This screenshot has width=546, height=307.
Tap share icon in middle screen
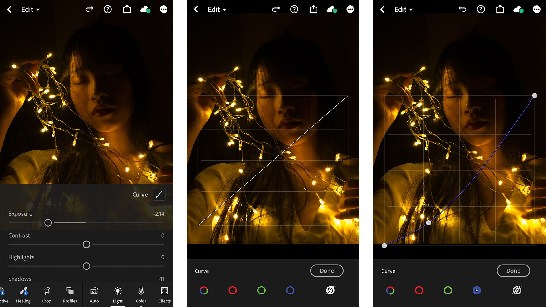[313, 9]
